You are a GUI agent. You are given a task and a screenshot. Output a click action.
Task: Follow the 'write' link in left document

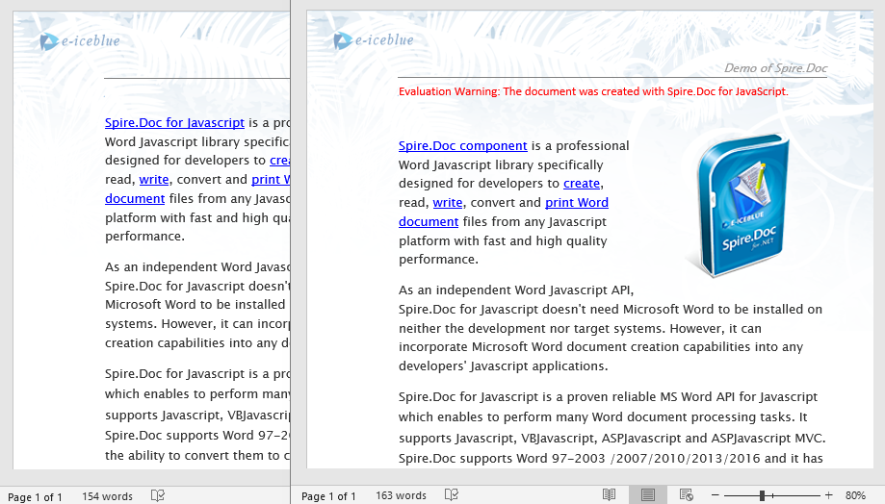[154, 179]
